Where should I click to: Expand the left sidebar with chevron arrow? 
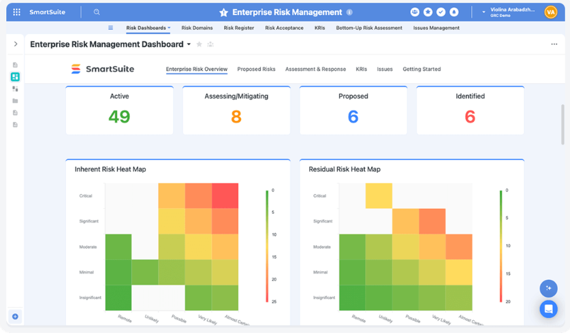(16, 44)
